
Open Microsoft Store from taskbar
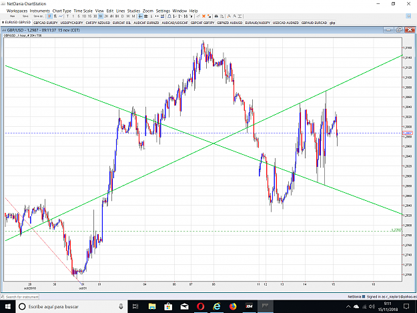pyautogui.click(x=168, y=306)
